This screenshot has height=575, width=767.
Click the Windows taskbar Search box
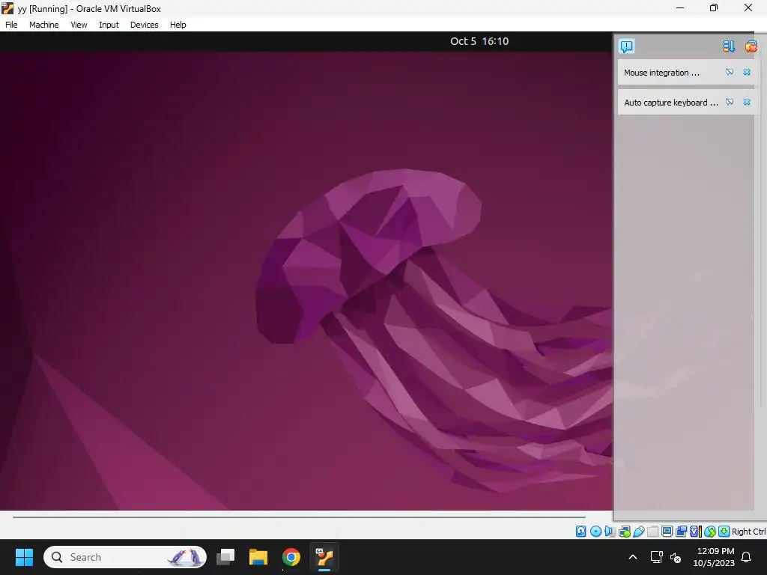coord(125,557)
